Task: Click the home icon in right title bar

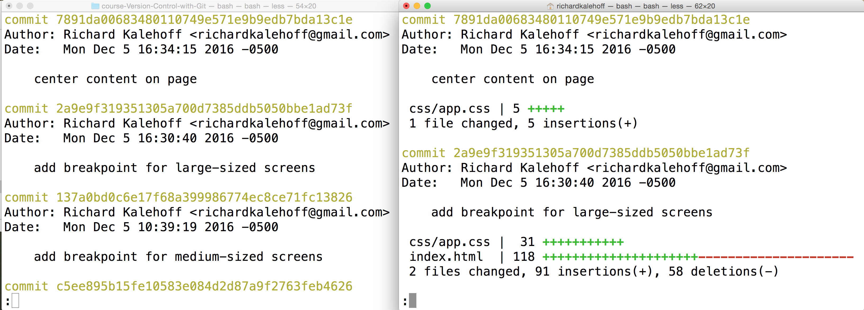Action: point(550,6)
